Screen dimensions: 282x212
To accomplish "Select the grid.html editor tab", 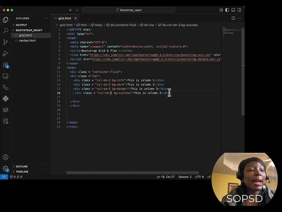I will (x=64, y=19).
